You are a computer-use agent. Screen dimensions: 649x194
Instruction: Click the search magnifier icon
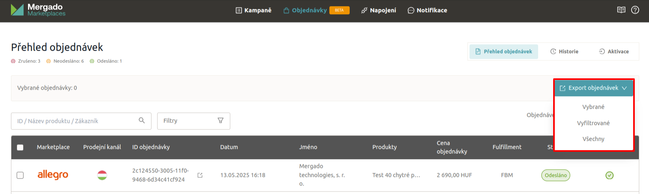142,121
